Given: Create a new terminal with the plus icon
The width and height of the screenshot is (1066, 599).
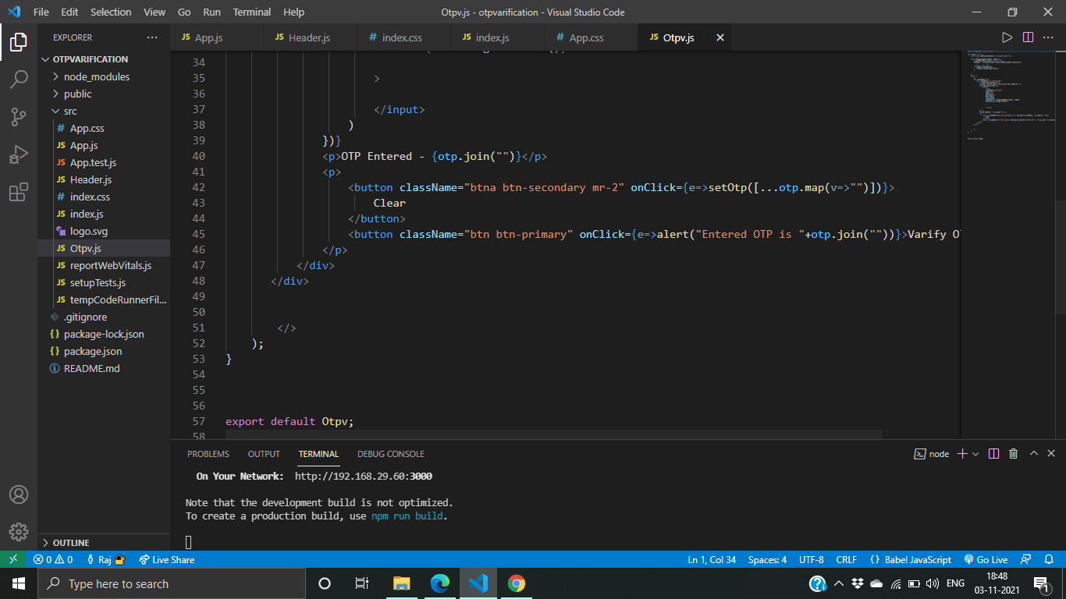Looking at the screenshot, I should coord(961,453).
